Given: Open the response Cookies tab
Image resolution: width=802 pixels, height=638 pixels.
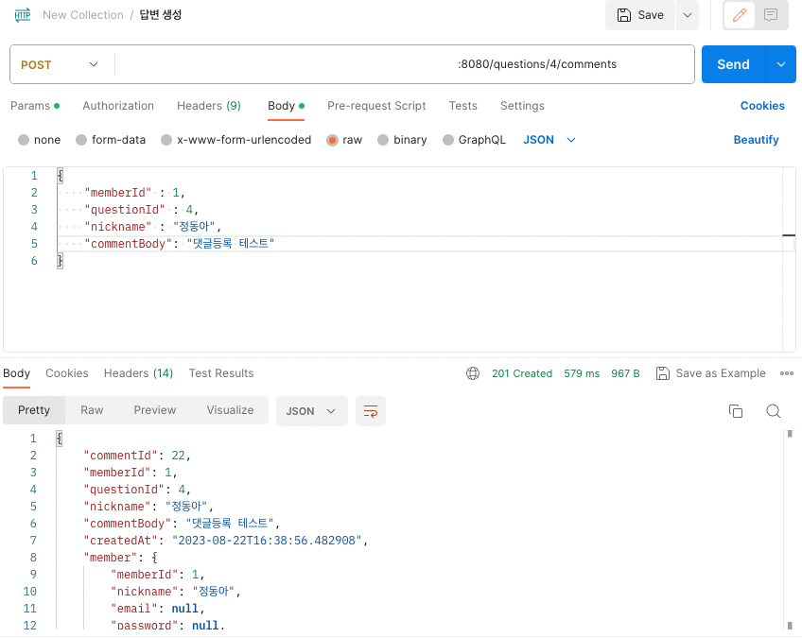Looking at the screenshot, I should point(67,373).
